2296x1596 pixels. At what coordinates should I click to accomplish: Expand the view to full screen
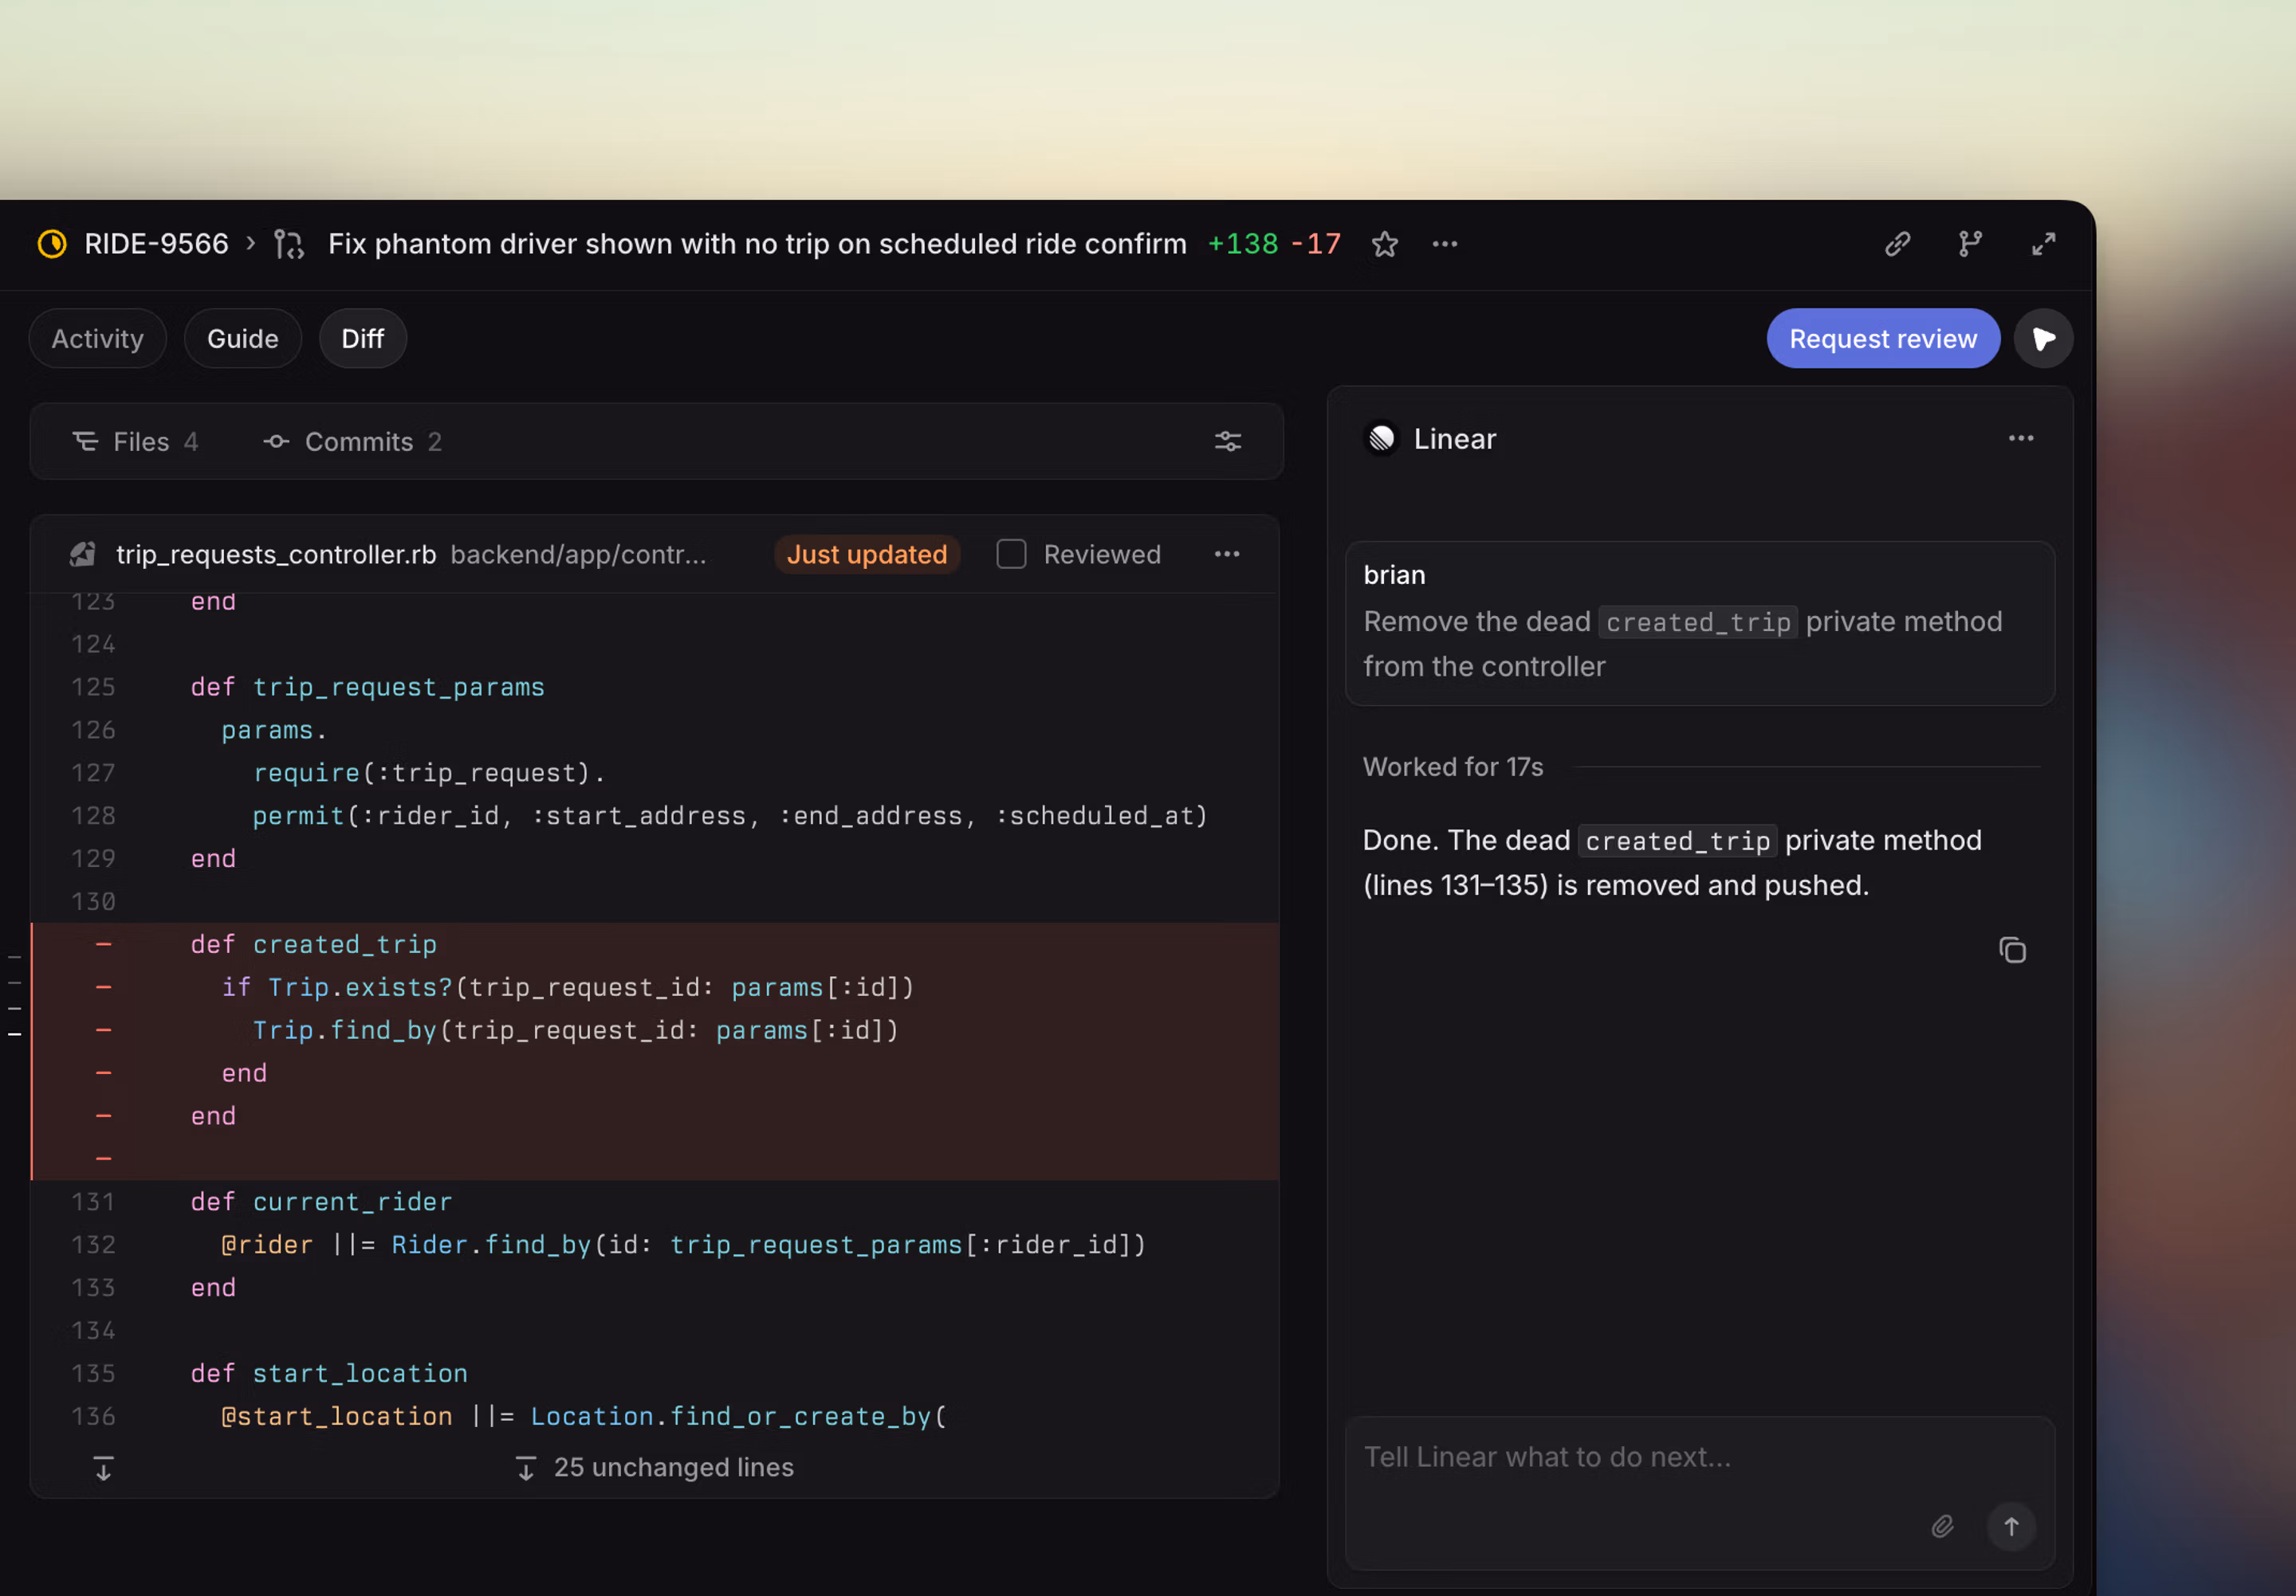2043,244
